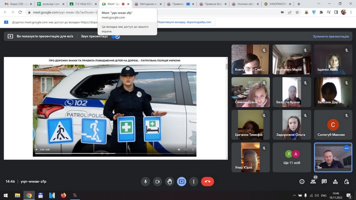The width and height of the screenshot is (356, 200).
Task: Show the participants list icon
Action: pyautogui.click(x=313, y=182)
